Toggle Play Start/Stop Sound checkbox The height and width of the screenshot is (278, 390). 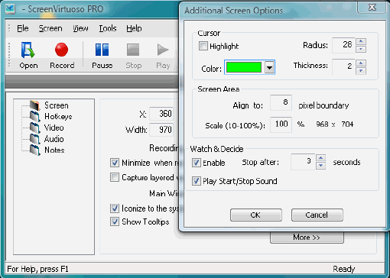pyautogui.click(x=197, y=181)
